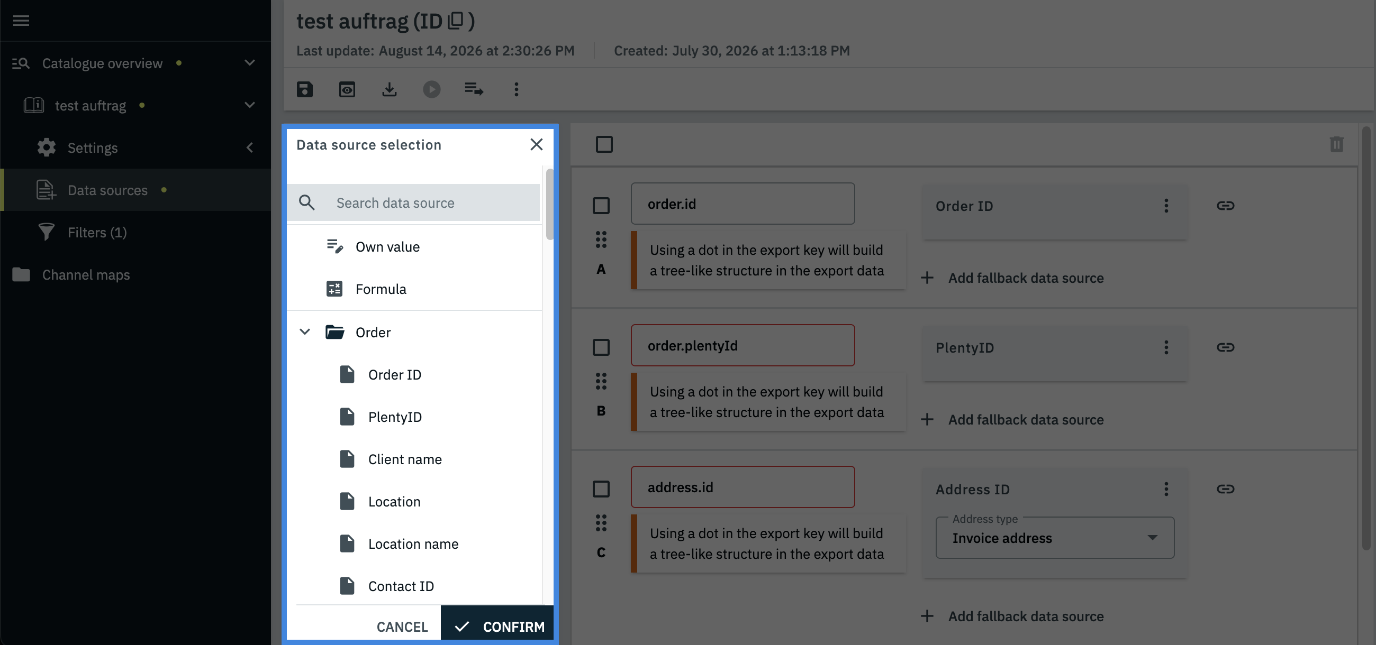This screenshot has height=645, width=1376.
Task: Click the trash delete icon
Action: point(1336,144)
